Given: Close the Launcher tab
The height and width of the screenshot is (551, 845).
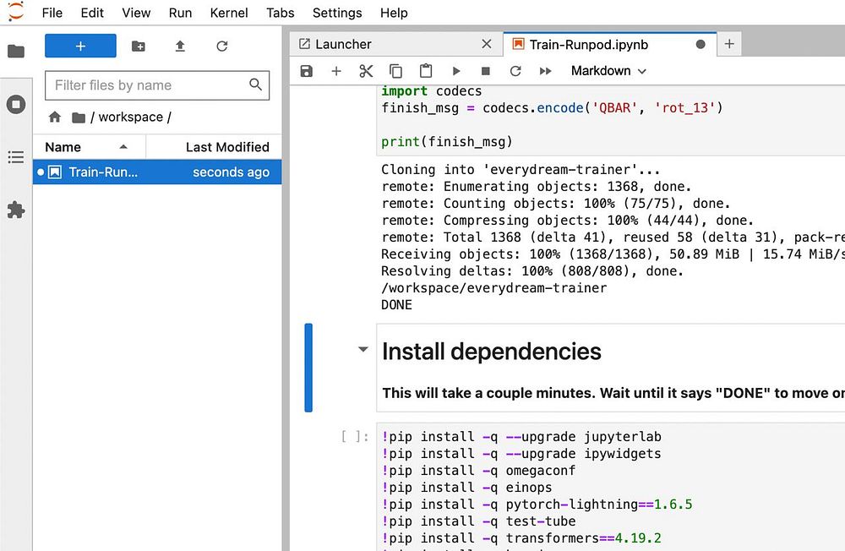Looking at the screenshot, I should click(x=486, y=44).
